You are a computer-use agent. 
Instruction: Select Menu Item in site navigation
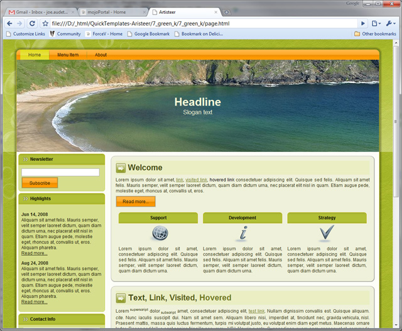point(68,55)
